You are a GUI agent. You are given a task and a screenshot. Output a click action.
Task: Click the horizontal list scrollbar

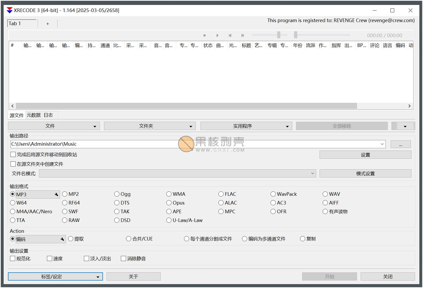tap(186, 106)
